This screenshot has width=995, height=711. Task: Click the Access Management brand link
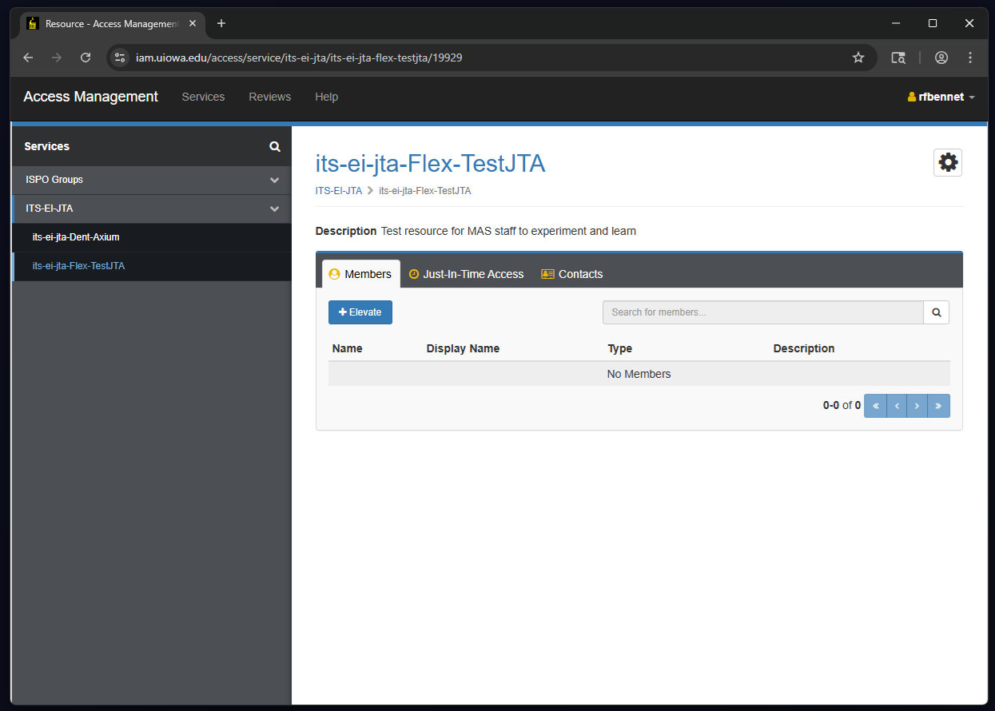coord(91,97)
